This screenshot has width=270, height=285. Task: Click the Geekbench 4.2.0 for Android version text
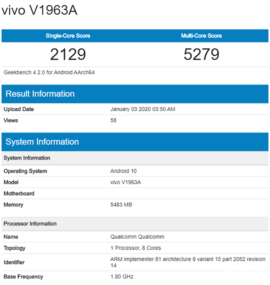(49, 72)
